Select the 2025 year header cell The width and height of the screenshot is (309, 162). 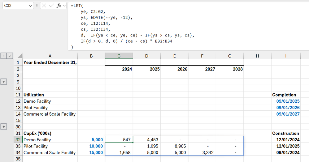tap(147, 69)
